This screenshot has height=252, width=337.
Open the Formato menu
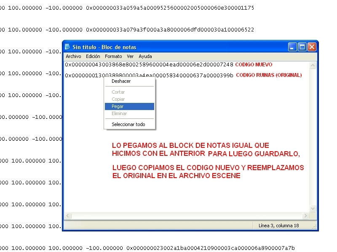point(113,56)
